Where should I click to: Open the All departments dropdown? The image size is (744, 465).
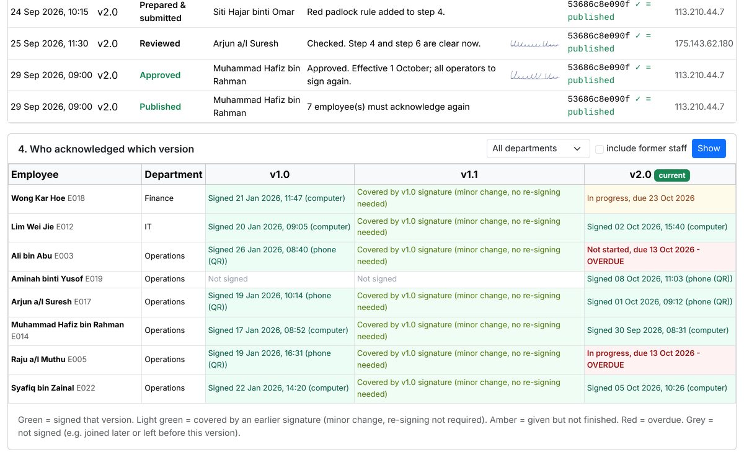pos(538,148)
